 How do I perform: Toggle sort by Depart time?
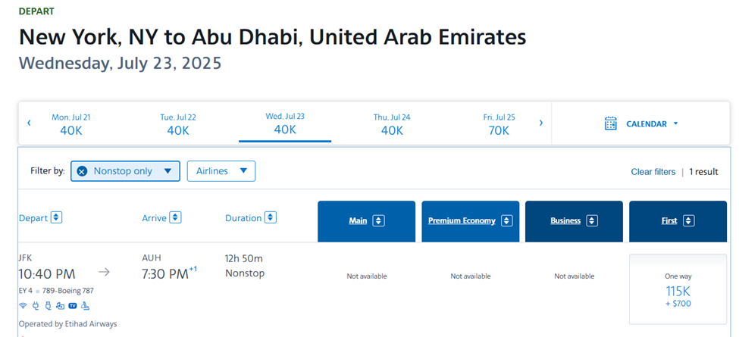[56, 218]
